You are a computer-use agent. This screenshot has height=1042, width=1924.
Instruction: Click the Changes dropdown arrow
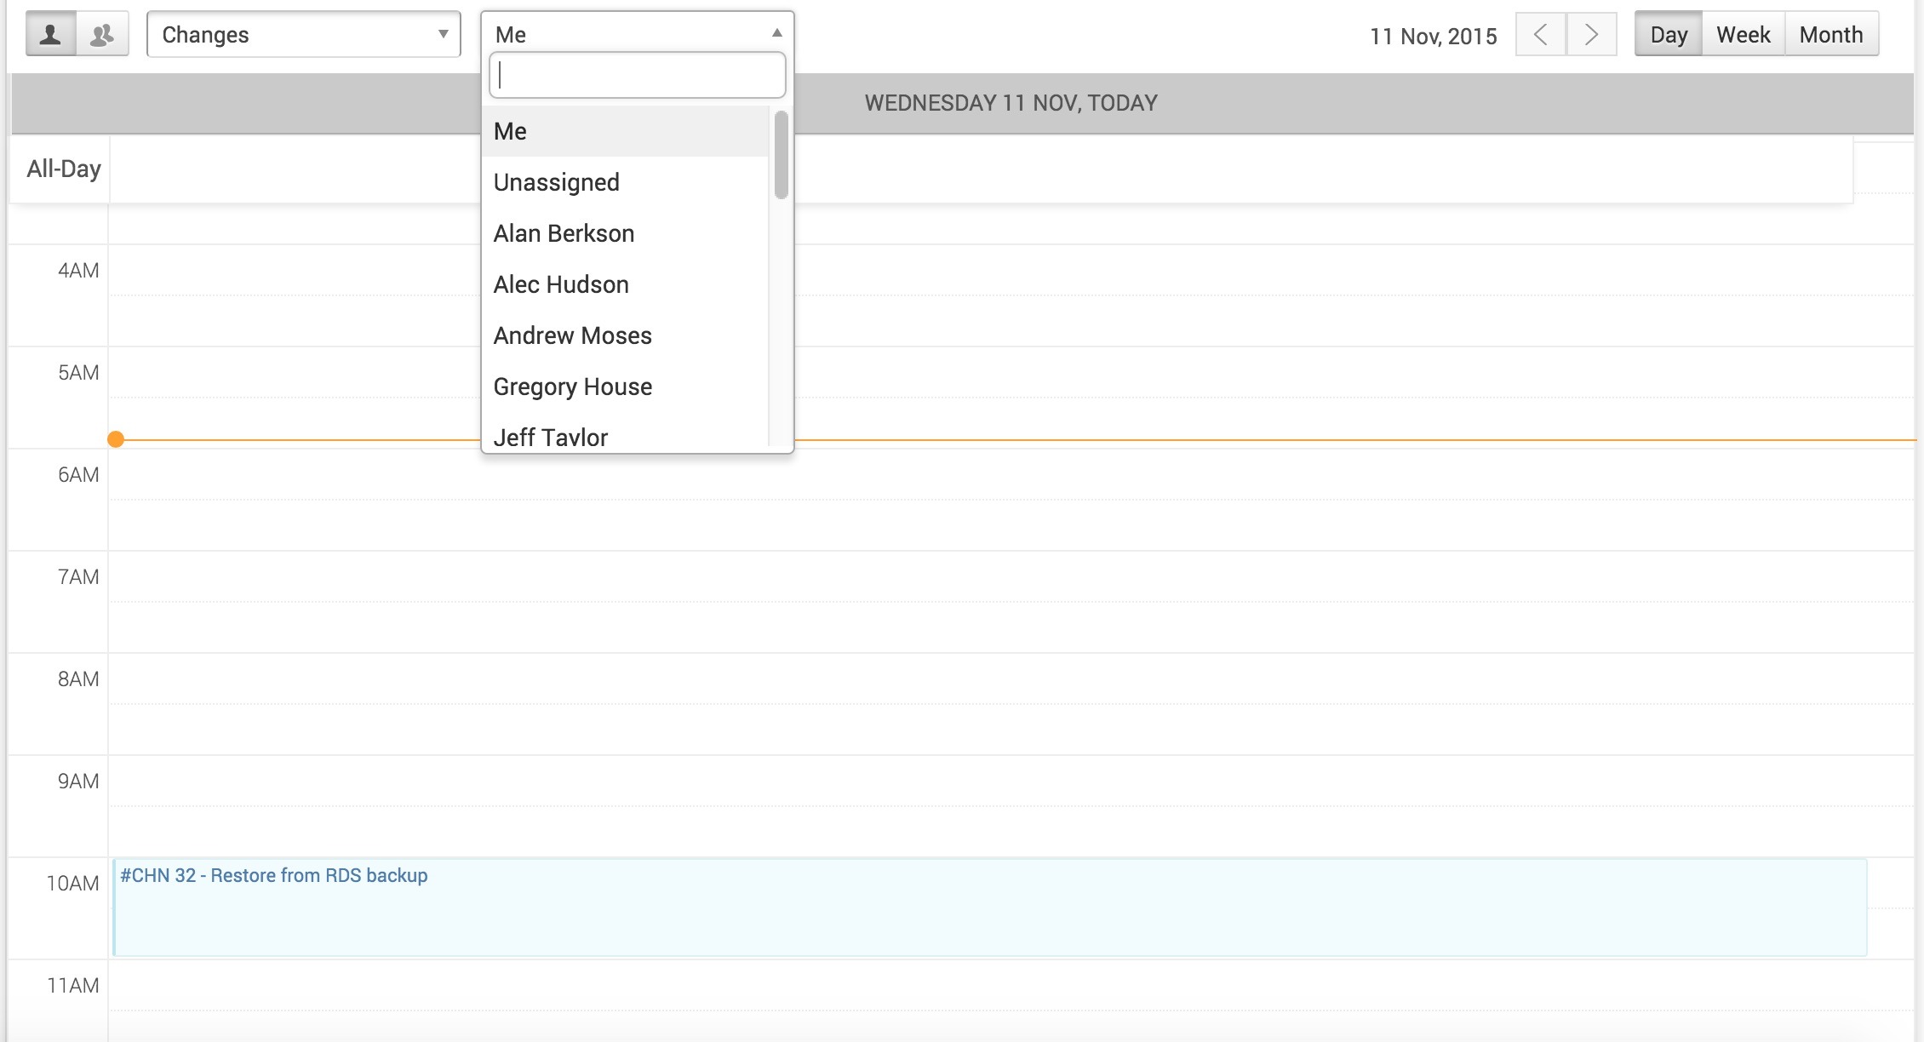pos(443,34)
